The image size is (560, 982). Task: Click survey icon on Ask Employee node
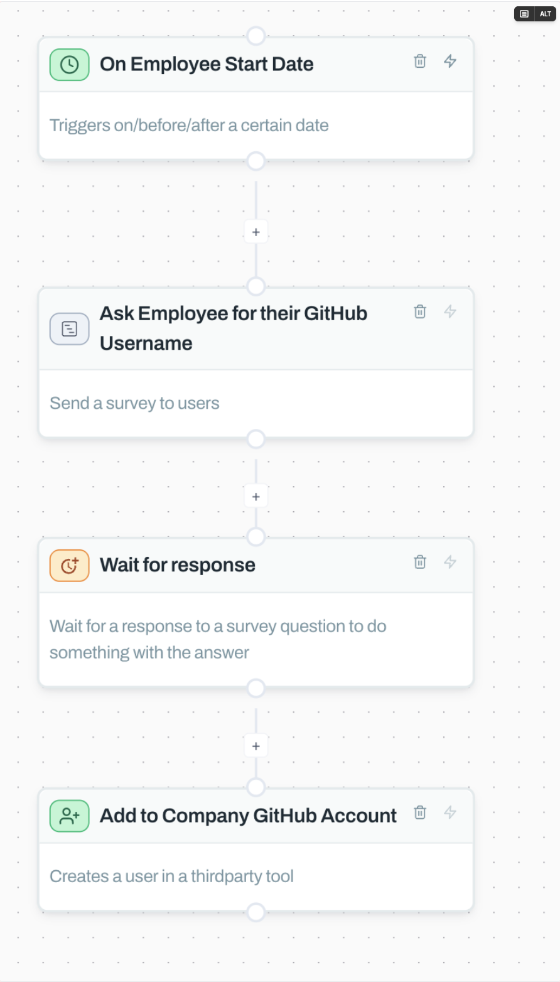[69, 328]
